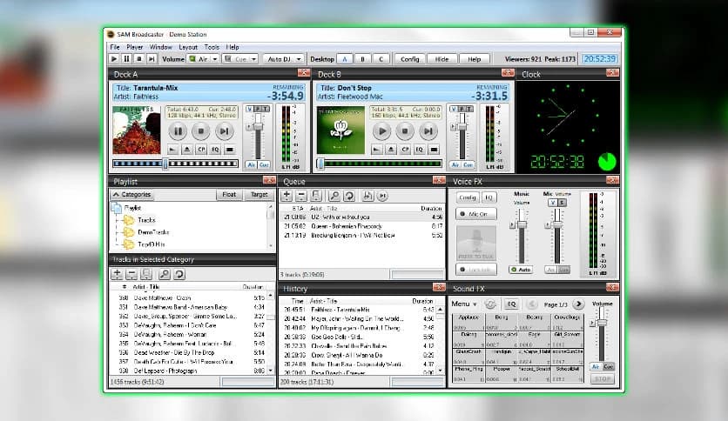The image size is (728, 421).
Task: Click the Config button in main toolbar
Action: 409,59
